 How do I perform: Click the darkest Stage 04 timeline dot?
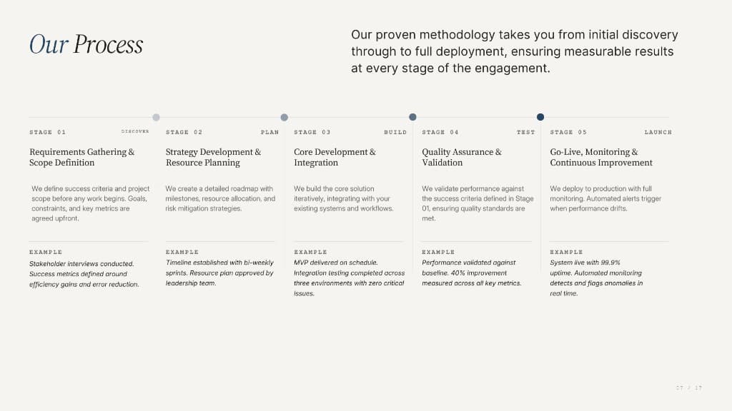pyautogui.click(x=540, y=117)
